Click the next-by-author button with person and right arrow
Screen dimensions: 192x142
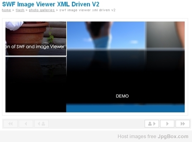coord(152,124)
